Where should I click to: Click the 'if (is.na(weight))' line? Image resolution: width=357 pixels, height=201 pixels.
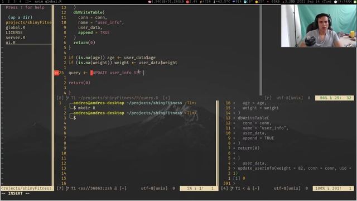[x=123, y=63]
